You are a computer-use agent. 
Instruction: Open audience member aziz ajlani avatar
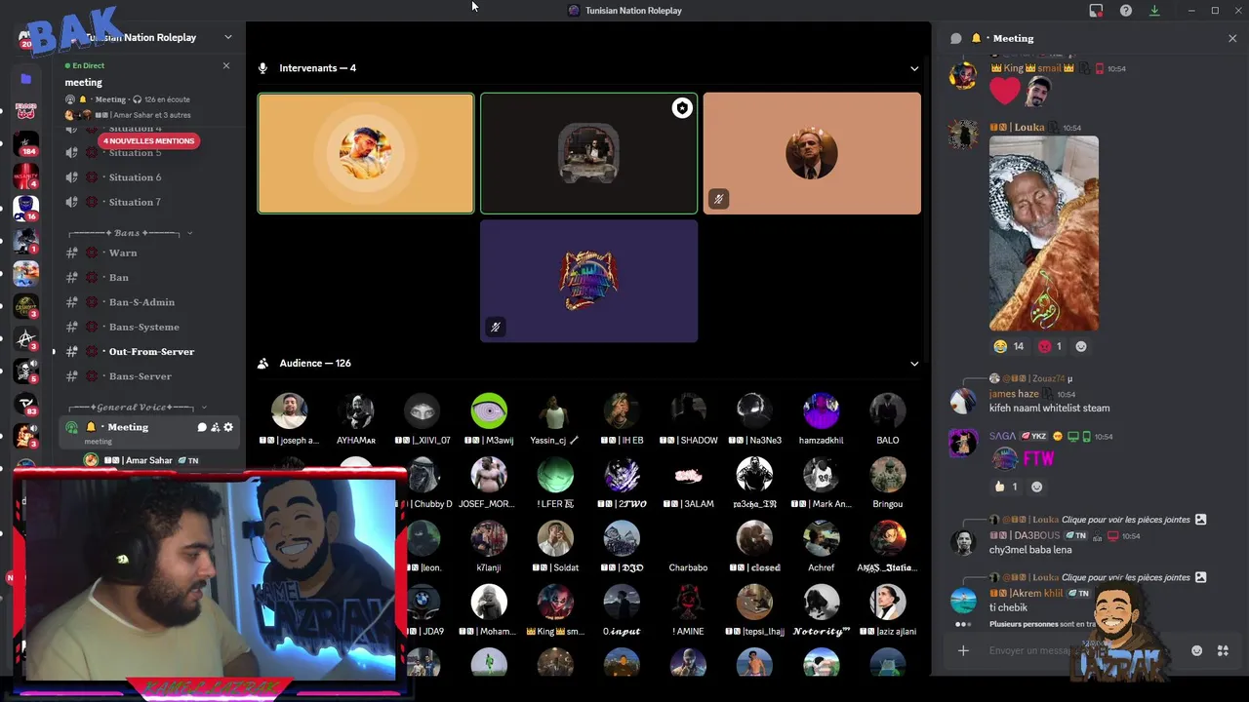pyautogui.click(x=887, y=603)
